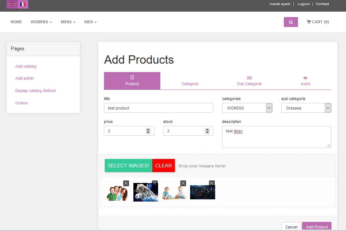Click the Add Products heading
Viewport: 346px width, 231px height.
pos(139,60)
